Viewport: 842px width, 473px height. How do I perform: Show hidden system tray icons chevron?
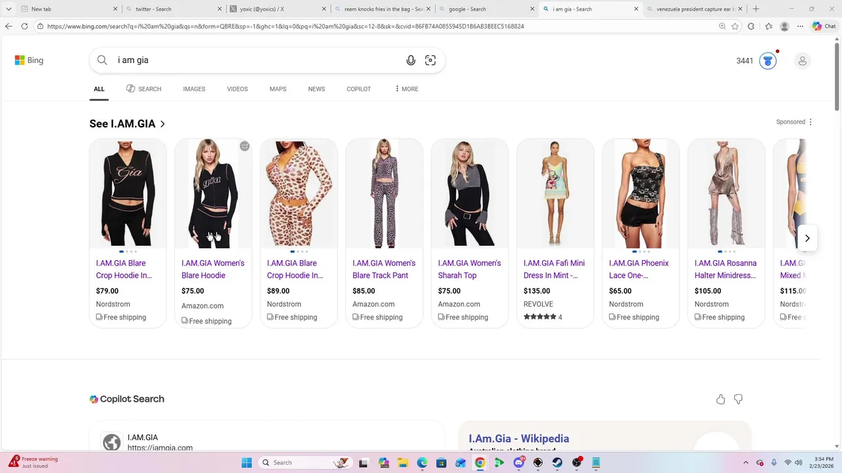(745, 462)
